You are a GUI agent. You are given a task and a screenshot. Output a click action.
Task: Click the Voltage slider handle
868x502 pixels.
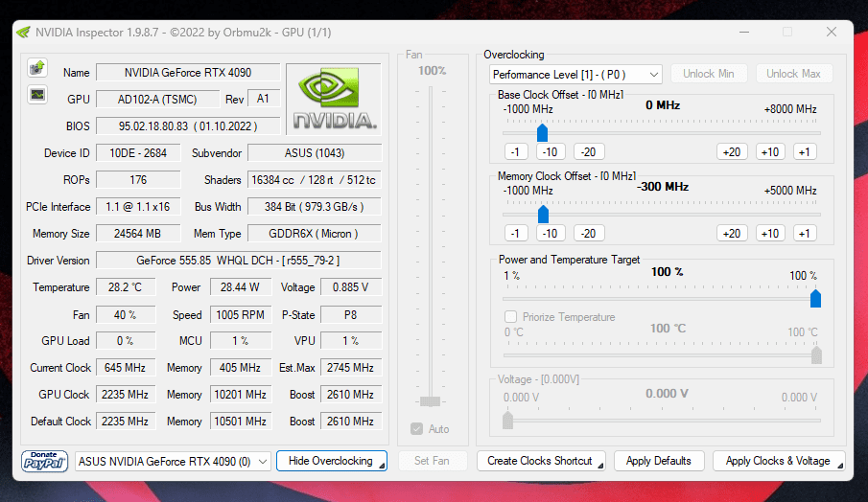(x=507, y=421)
